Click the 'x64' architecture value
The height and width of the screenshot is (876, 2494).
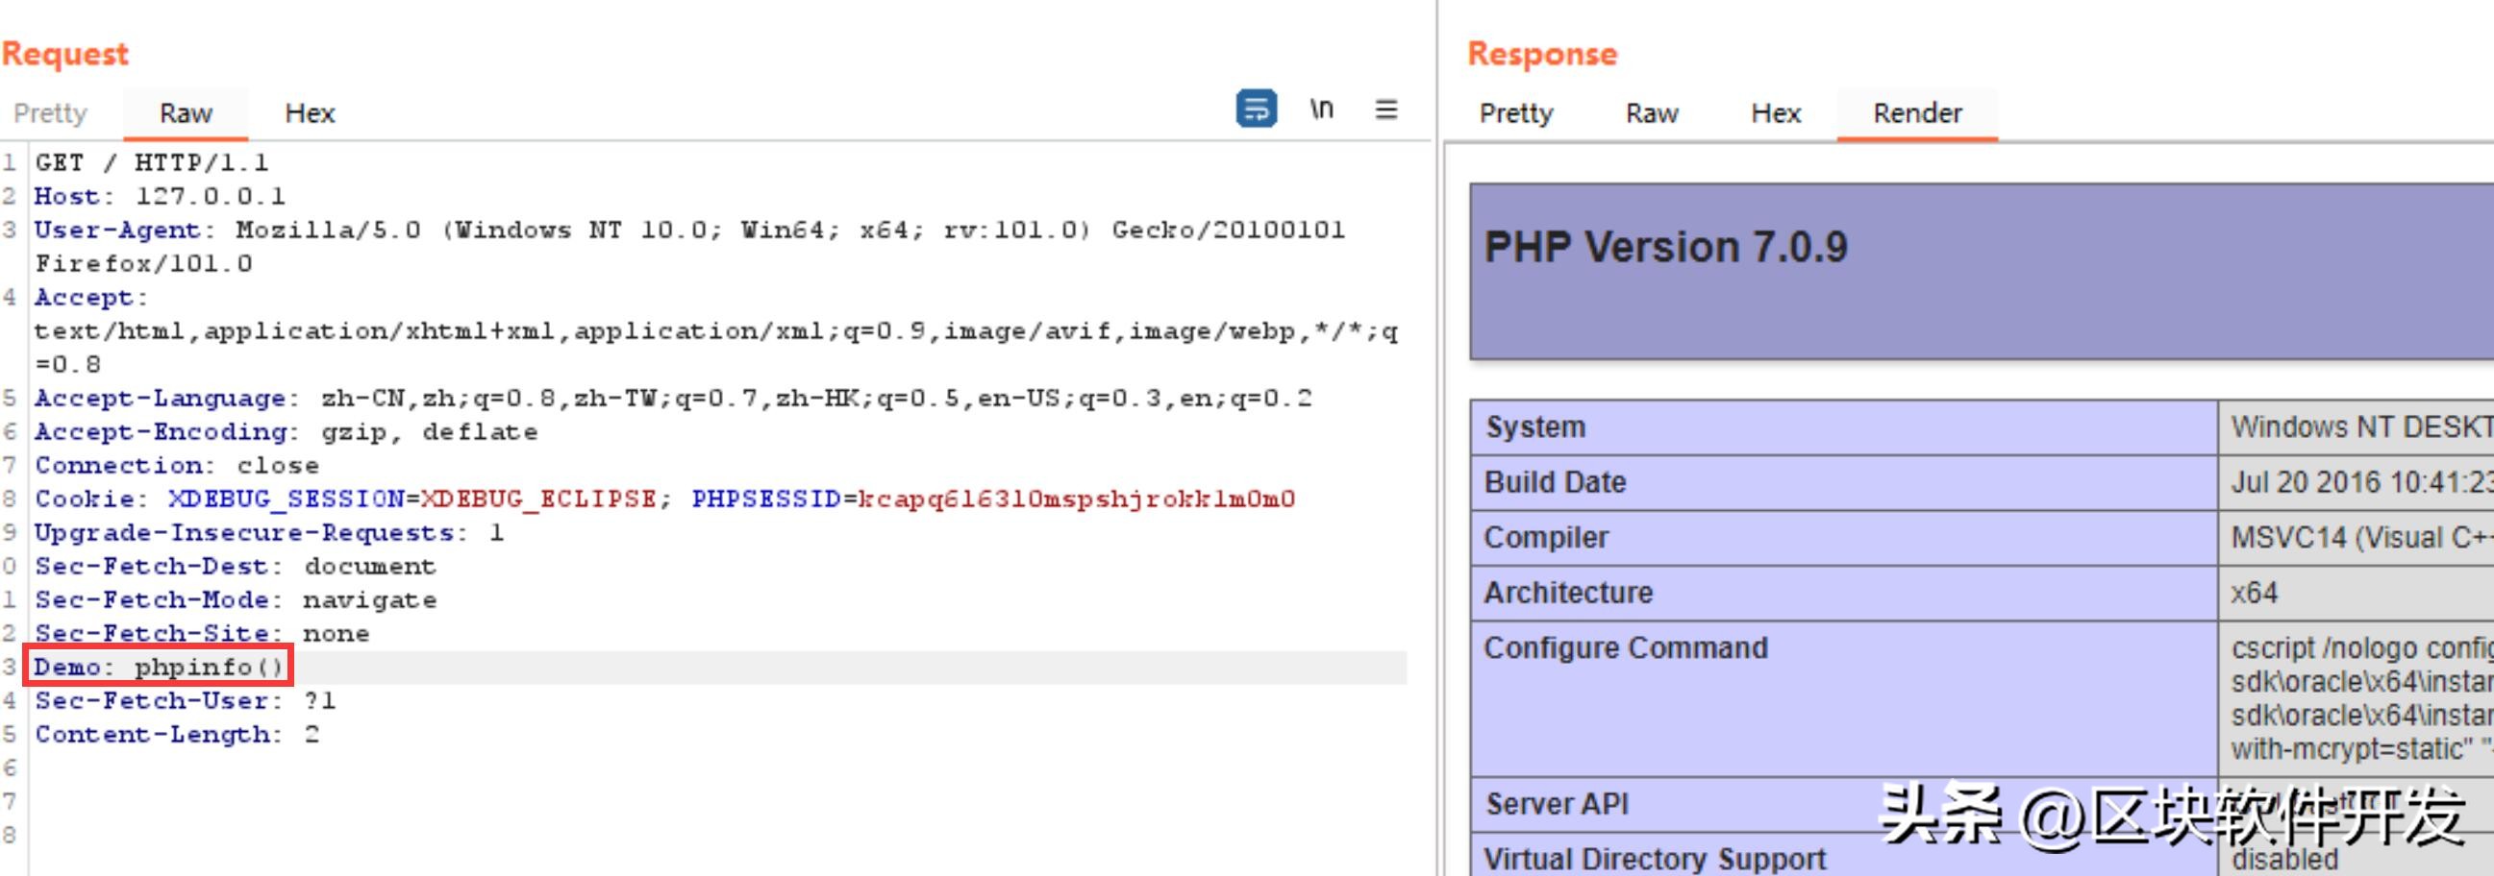coord(2254,593)
